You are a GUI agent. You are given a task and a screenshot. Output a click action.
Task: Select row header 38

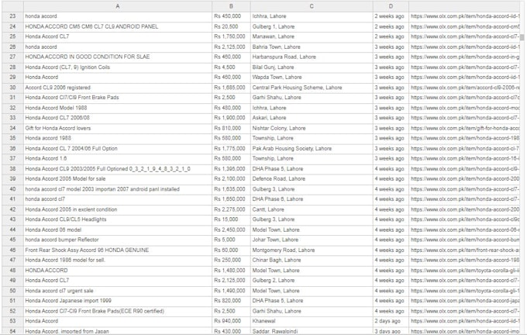[12, 169]
